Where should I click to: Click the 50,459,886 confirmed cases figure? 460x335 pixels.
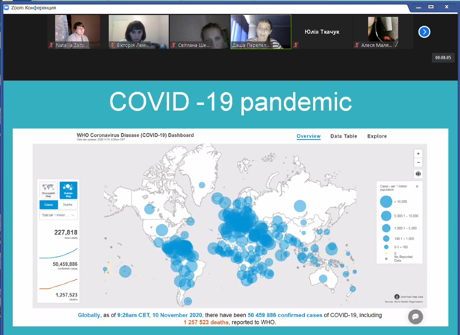pos(65,264)
